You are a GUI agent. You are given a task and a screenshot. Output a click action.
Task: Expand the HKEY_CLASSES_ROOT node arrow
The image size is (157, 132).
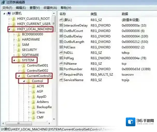[x=9, y=19]
